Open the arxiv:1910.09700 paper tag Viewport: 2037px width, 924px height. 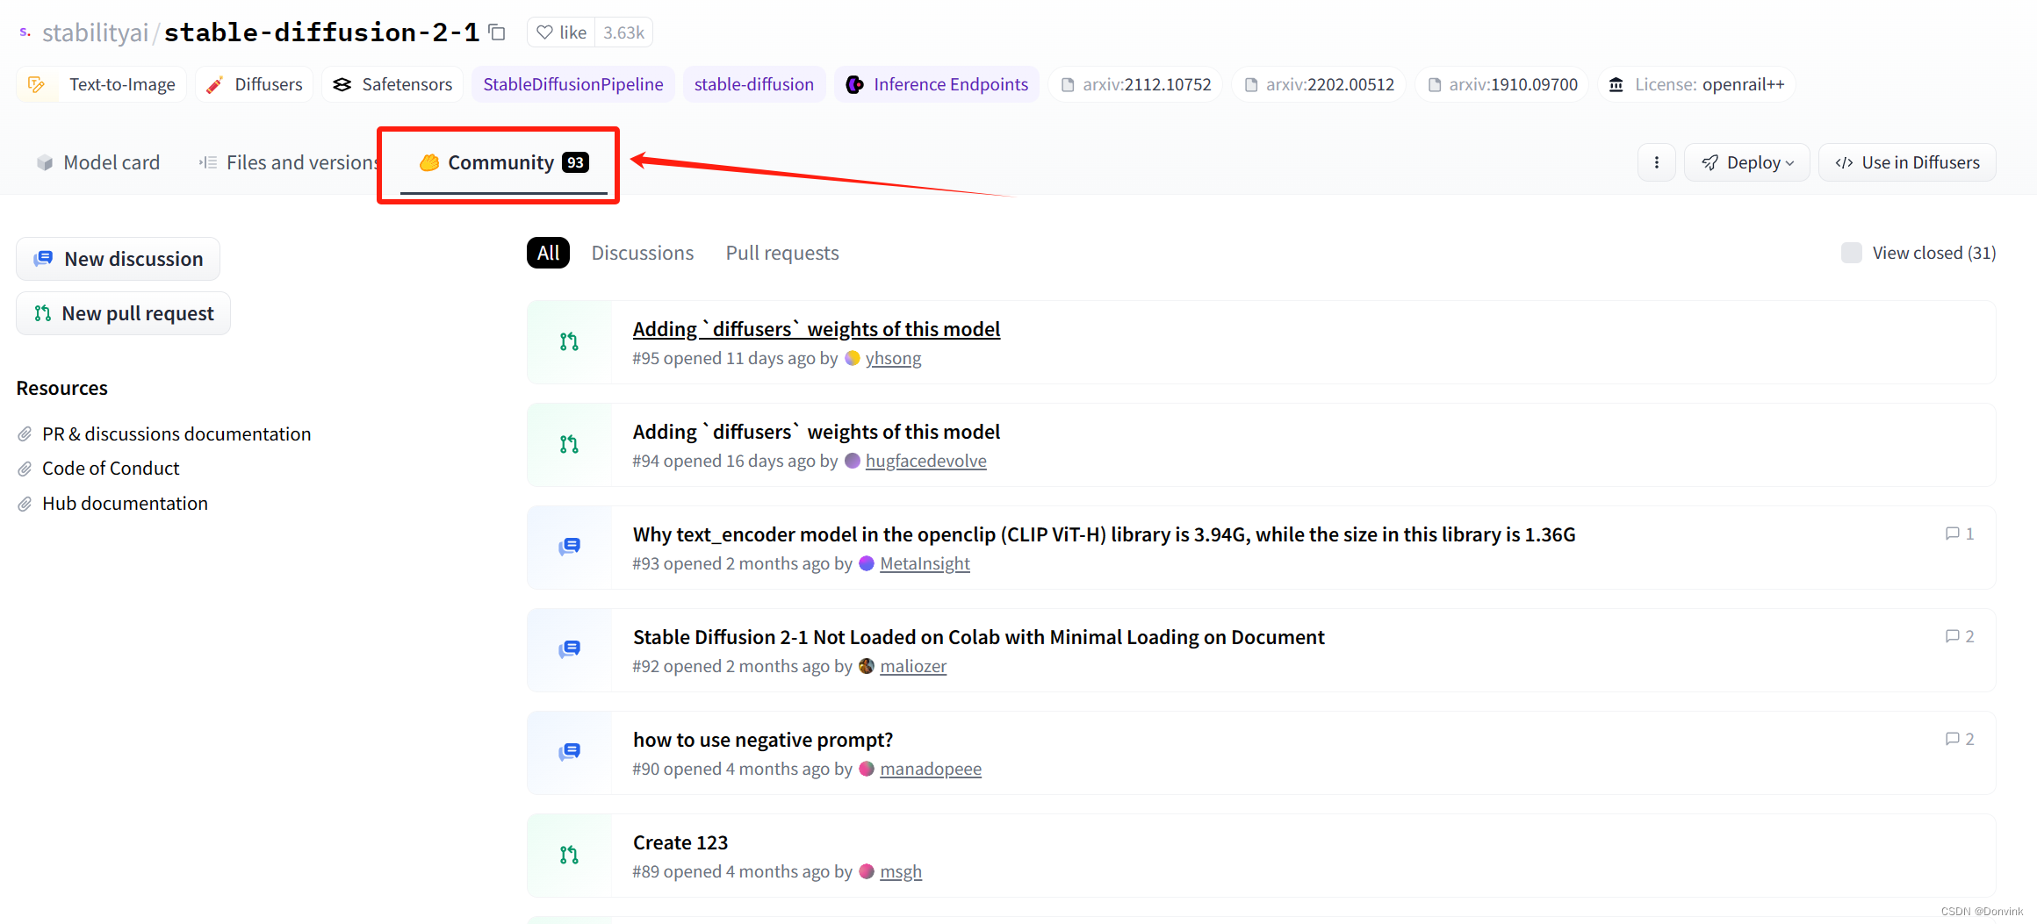point(1502,84)
